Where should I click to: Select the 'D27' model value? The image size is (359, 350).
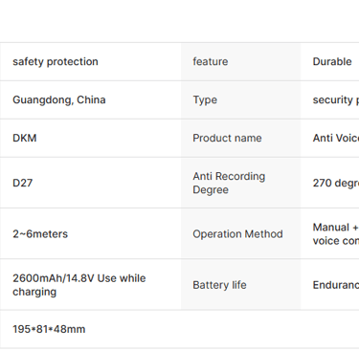pos(22,183)
